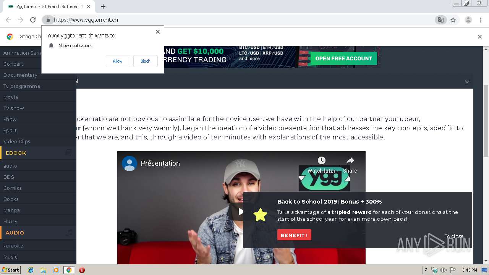Click the Chrome taskbar icon
This screenshot has height=275, width=489.
tap(69, 270)
